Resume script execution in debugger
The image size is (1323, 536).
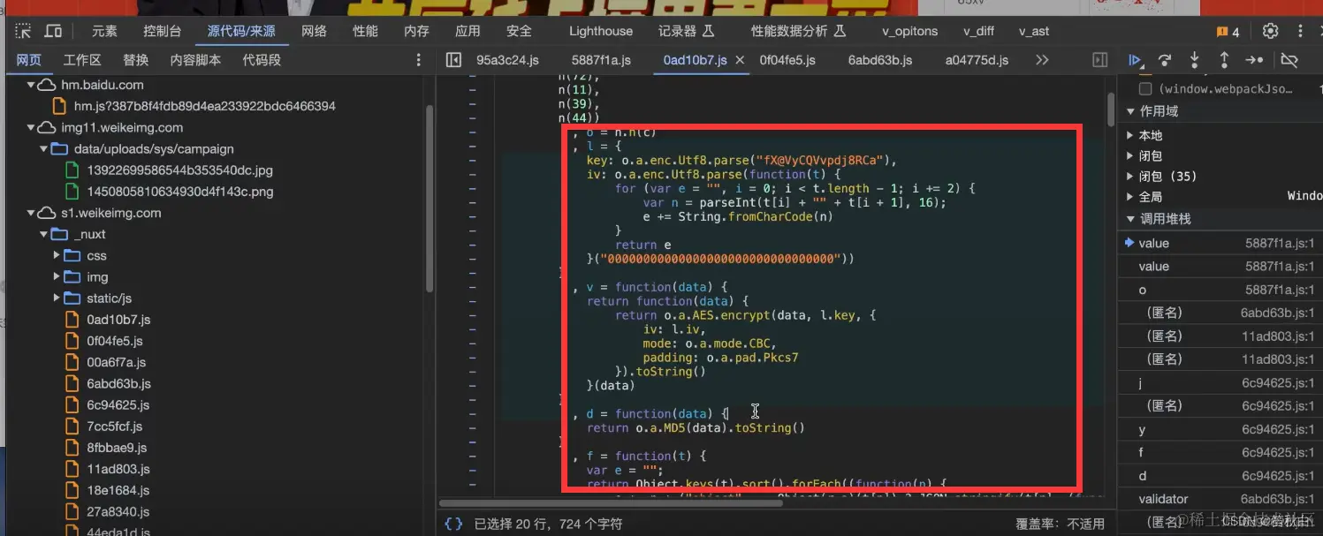coord(1136,60)
